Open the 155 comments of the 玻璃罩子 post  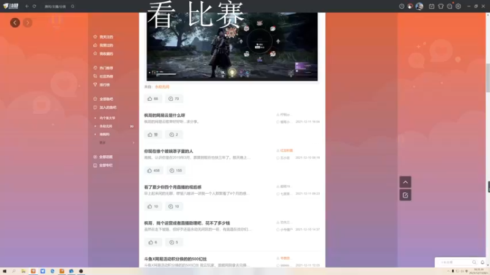coord(176,170)
